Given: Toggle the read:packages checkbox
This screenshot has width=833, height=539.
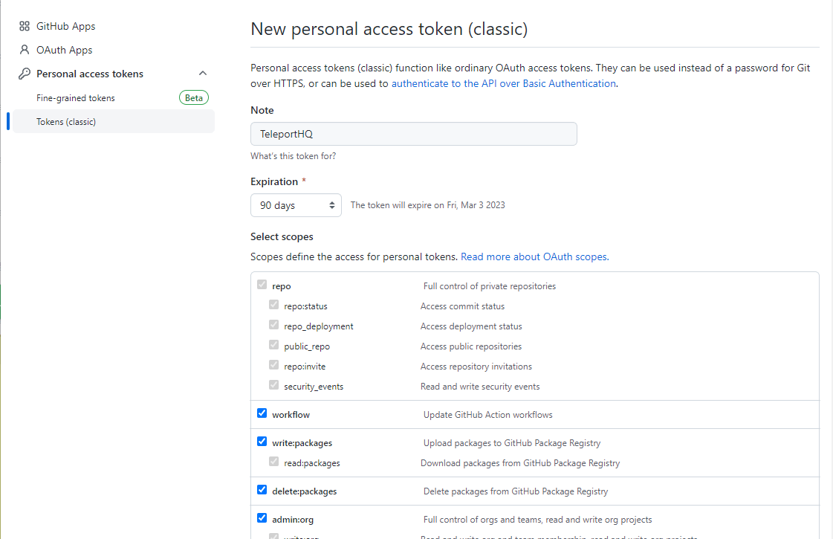Looking at the screenshot, I should click(x=273, y=462).
